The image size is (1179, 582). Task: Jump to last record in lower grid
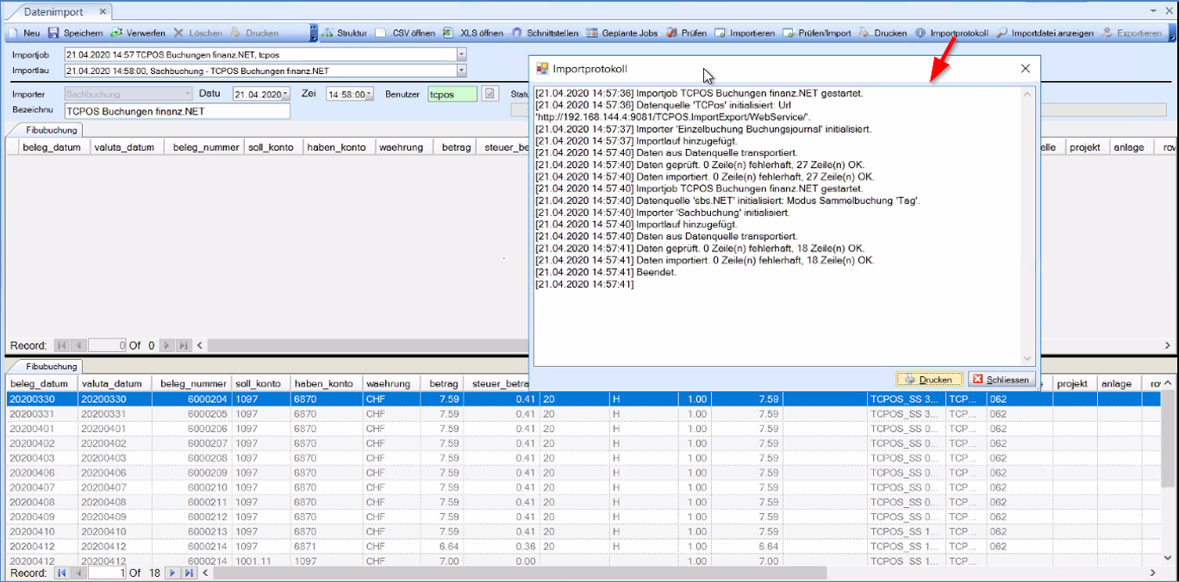(189, 573)
